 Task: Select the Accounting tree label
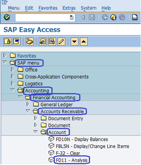[x=37, y=91]
